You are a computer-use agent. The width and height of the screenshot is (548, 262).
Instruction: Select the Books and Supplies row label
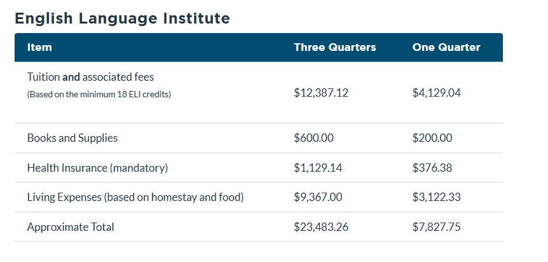(72, 138)
